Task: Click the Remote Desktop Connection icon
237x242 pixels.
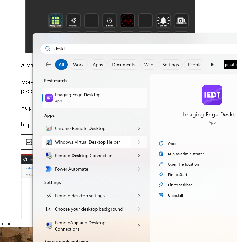Action: pos(49,156)
